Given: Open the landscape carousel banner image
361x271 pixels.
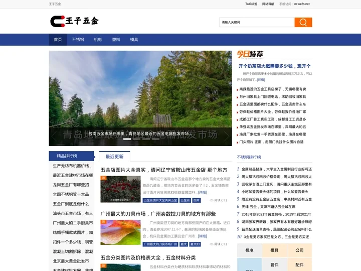Looking at the screenshot, I should [x=140, y=98].
